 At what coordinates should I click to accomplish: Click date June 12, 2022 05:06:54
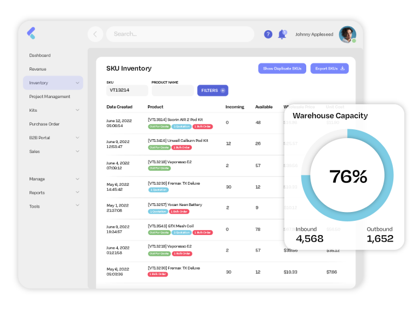pyautogui.click(x=119, y=123)
